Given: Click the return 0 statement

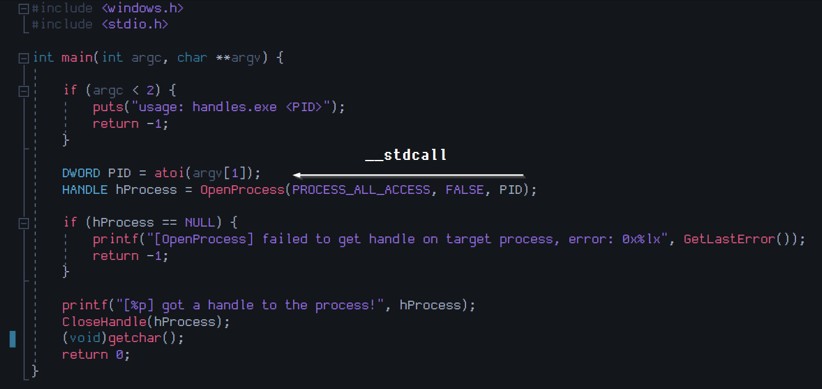Looking at the screenshot, I should [96, 354].
